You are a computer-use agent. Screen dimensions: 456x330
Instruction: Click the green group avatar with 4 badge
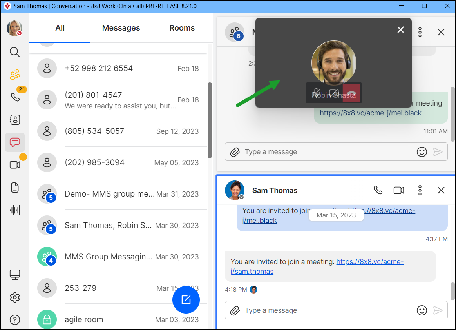point(47,257)
